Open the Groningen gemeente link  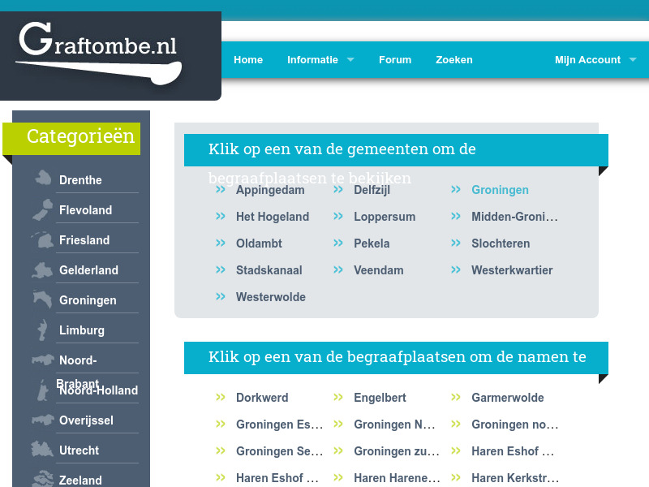(x=500, y=189)
